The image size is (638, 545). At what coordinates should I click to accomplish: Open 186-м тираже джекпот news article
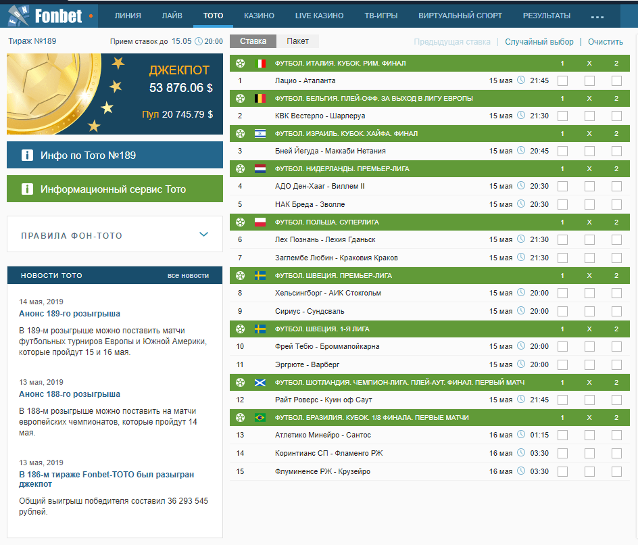click(x=107, y=479)
